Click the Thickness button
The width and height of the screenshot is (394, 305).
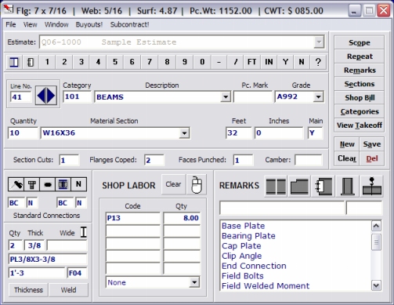point(28,290)
